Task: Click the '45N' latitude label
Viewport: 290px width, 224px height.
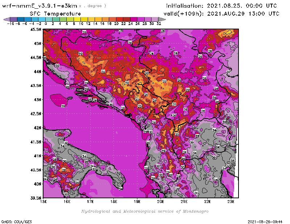Action: [x=37, y=43]
